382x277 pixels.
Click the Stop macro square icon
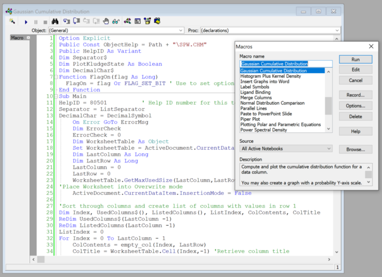[45, 21]
